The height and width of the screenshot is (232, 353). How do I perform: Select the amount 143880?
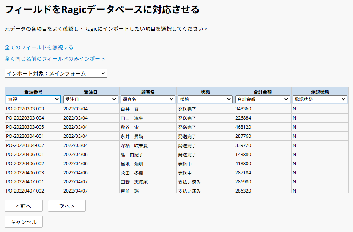pyautogui.click(x=243, y=155)
